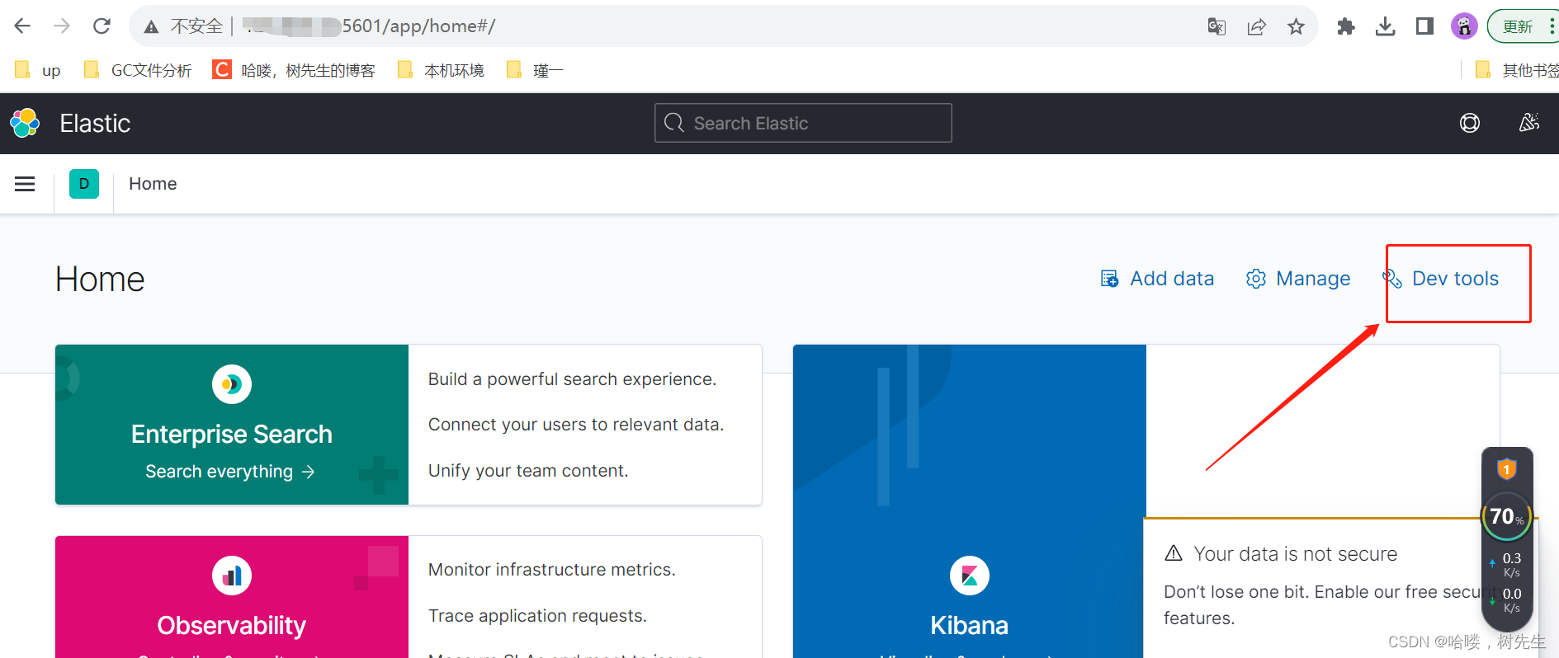Click 'Trace application requests.' text
Screen dimensions: 1559x658
click(x=537, y=616)
